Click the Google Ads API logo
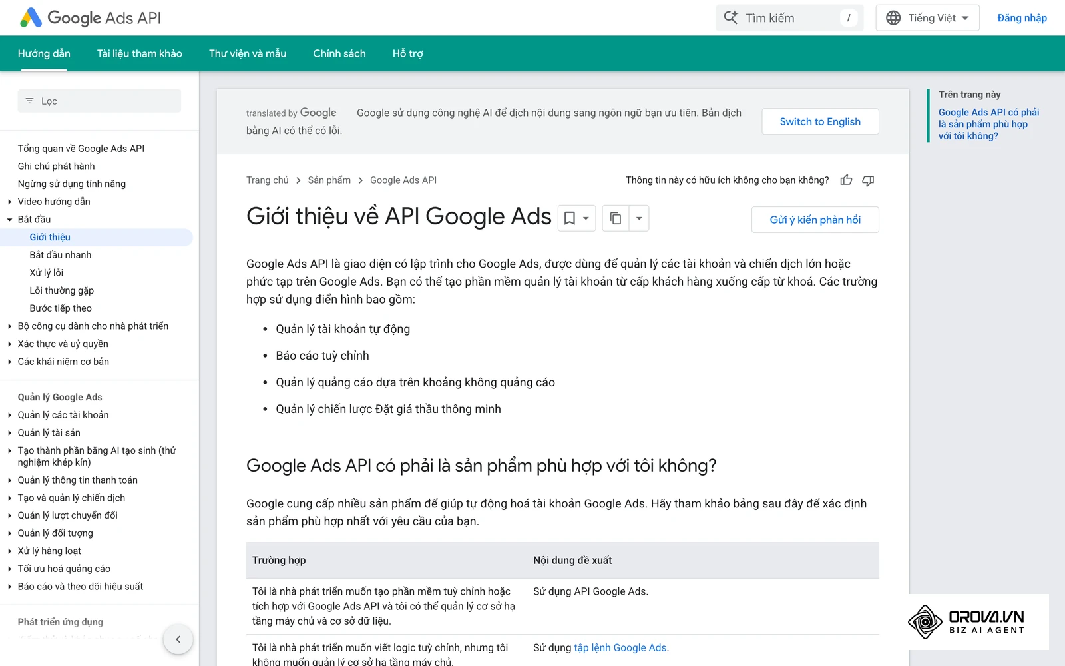Viewport: 1065px width, 666px height. click(91, 18)
